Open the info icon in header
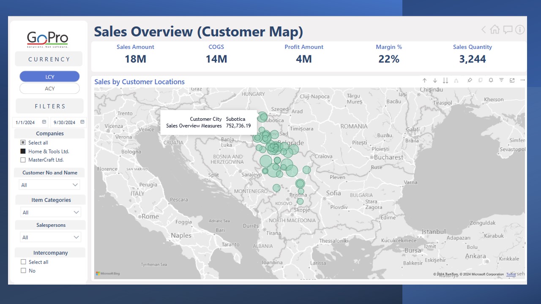This screenshot has width=541, height=304. [x=520, y=30]
